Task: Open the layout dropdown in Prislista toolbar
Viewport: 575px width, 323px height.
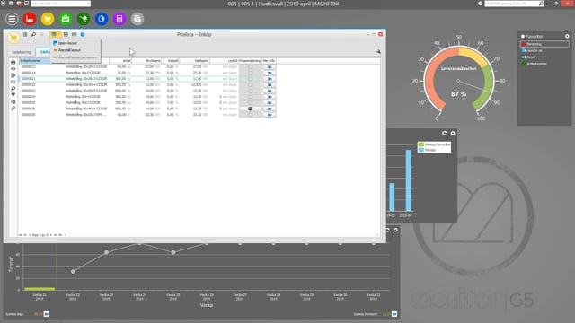Action: pyautogui.click(x=56, y=34)
